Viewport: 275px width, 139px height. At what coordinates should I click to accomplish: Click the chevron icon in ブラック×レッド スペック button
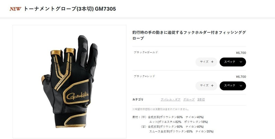(241, 86)
